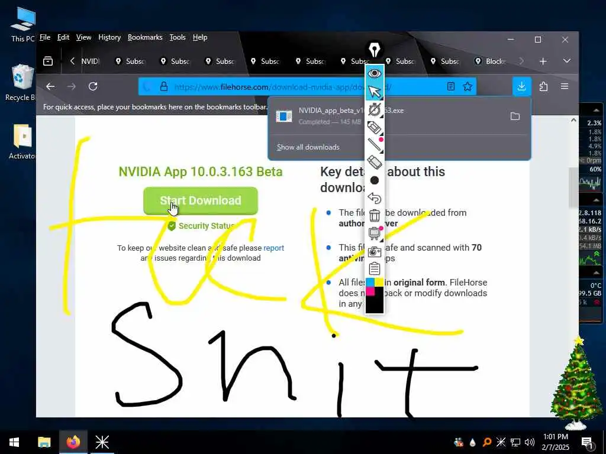Open File Explorer from the taskbar

pyautogui.click(x=44, y=442)
